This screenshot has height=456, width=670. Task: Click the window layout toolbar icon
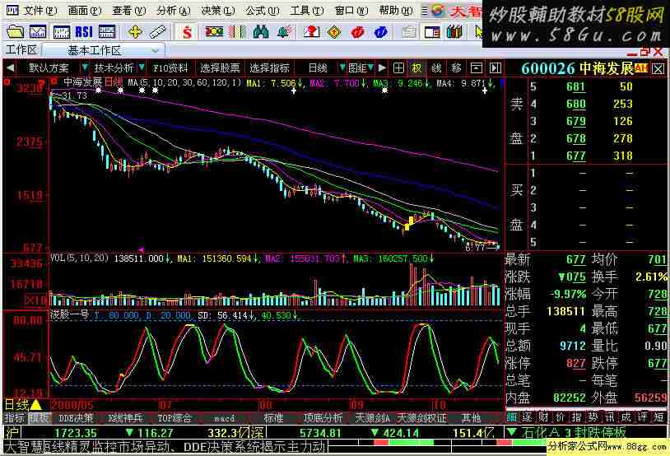(432, 31)
